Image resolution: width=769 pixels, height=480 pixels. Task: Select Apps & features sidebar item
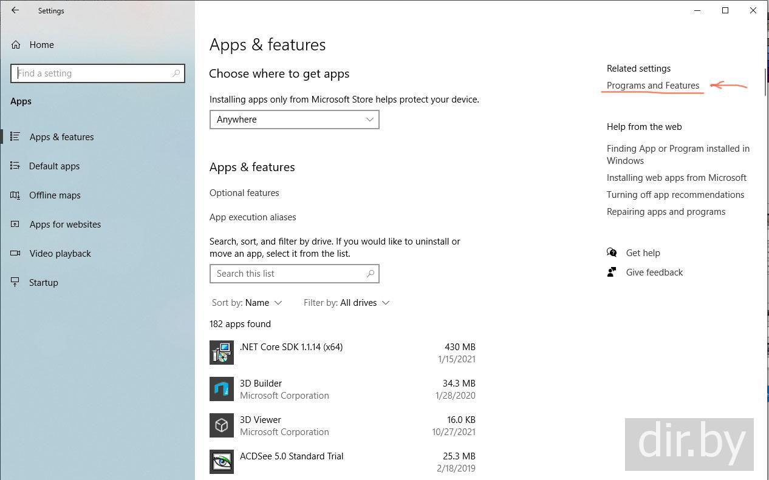(x=61, y=137)
